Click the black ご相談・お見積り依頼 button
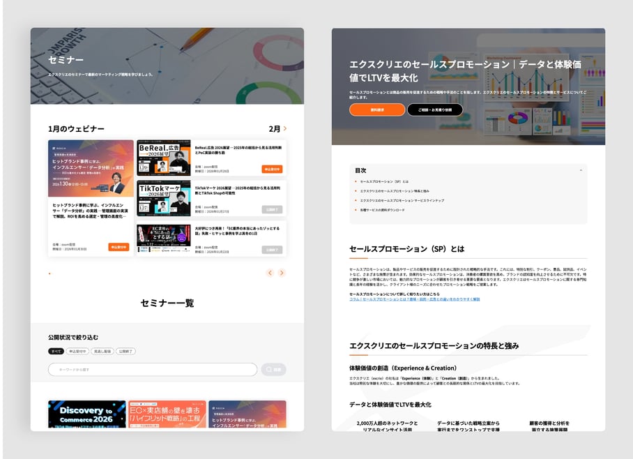 (434, 110)
